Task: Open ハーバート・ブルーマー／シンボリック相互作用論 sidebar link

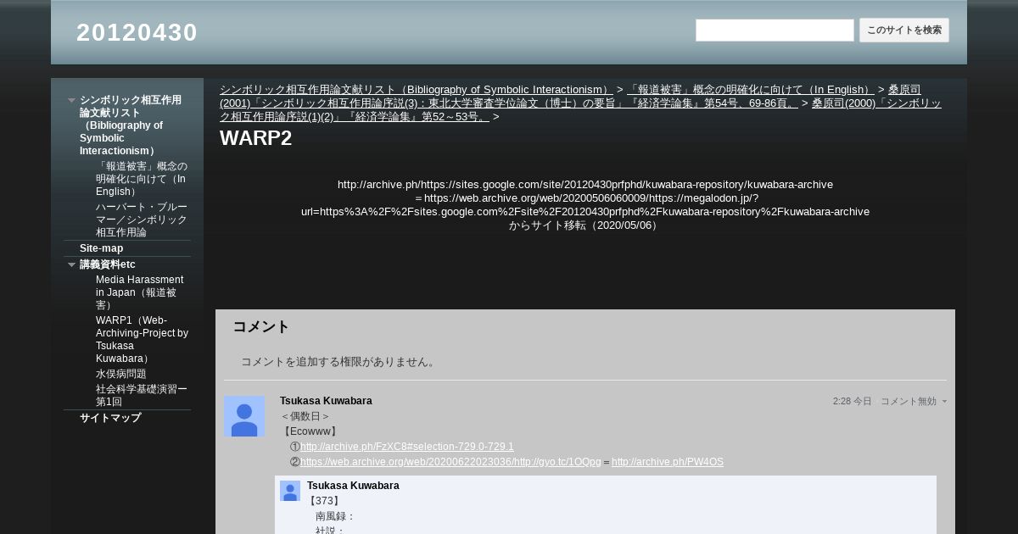Action: pos(142,220)
